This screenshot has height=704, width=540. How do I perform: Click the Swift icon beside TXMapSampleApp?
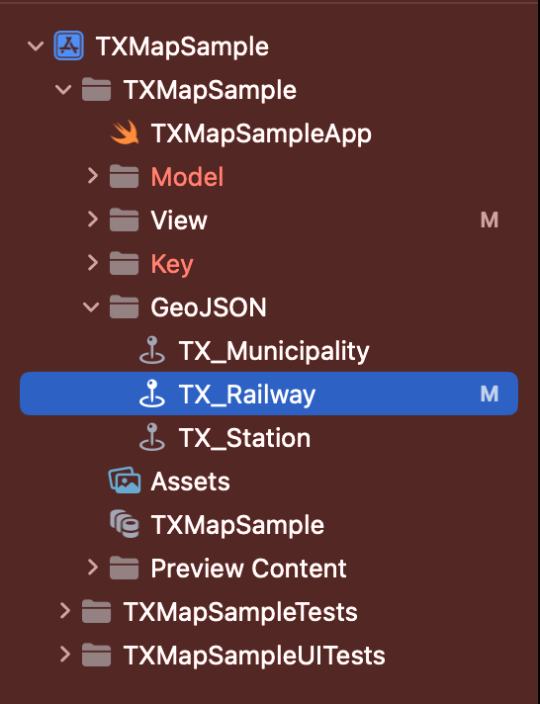pos(125,132)
